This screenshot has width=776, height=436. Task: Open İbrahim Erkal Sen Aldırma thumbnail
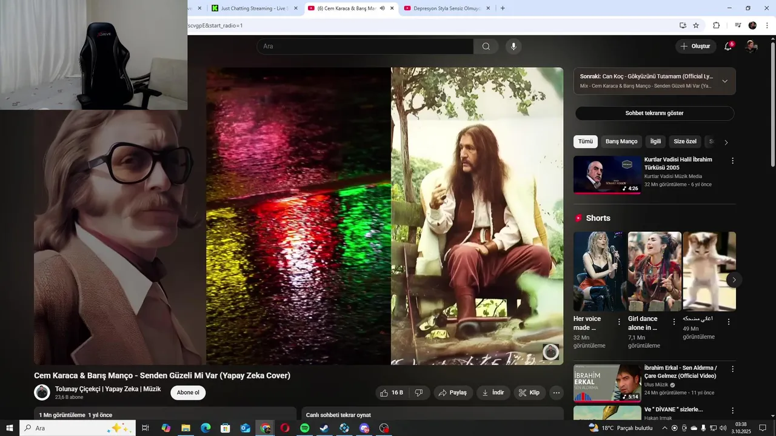click(607, 383)
